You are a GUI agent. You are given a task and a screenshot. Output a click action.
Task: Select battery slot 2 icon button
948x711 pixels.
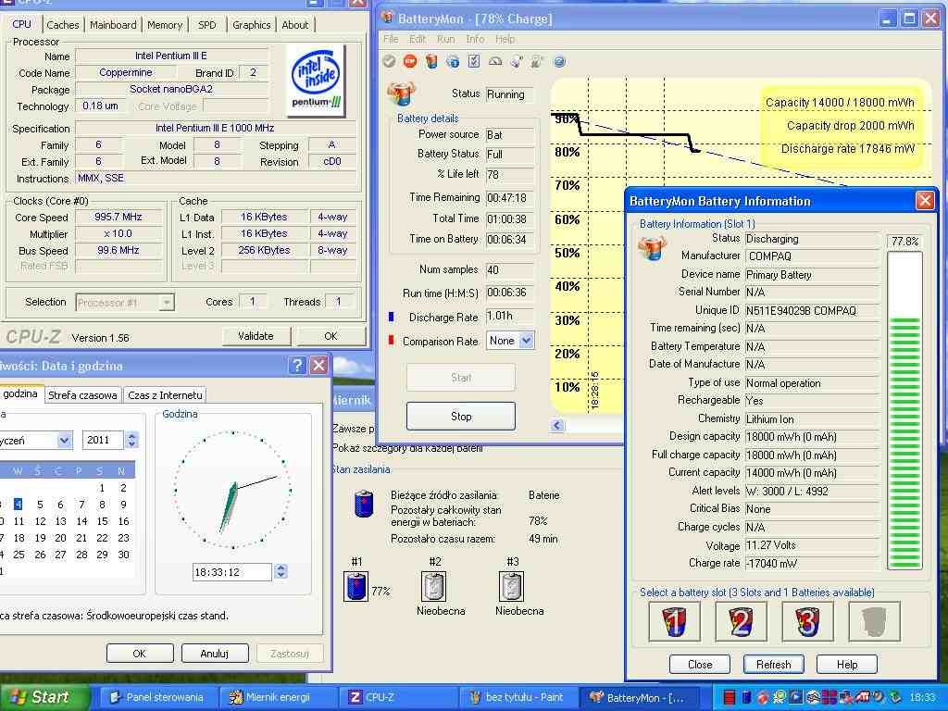[x=741, y=621]
